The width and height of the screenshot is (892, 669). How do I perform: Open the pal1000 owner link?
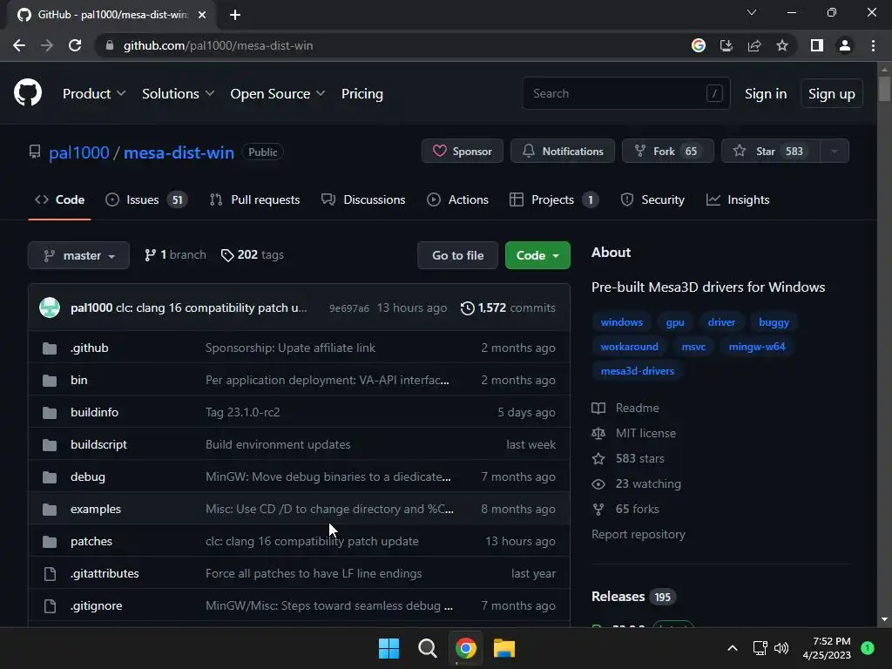coord(79,152)
